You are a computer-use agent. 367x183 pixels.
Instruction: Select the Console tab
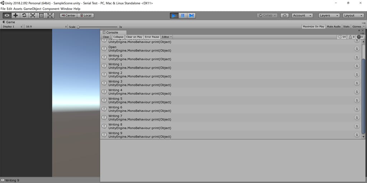point(113,32)
